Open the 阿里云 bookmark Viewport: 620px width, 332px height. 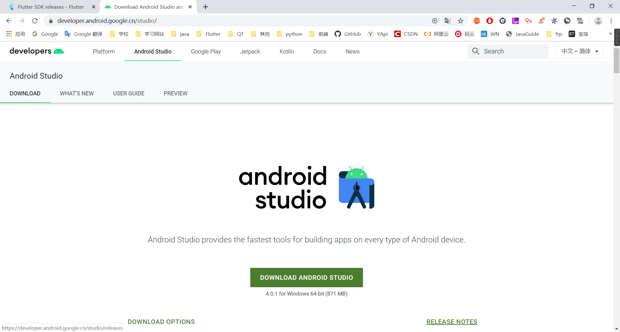pos(436,34)
